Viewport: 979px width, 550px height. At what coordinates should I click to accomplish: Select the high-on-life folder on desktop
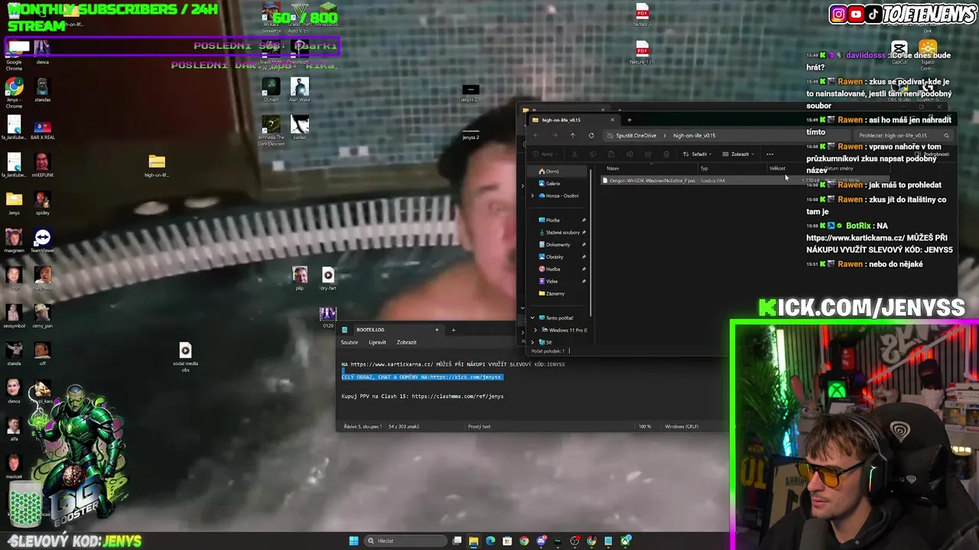pos(157,165)
